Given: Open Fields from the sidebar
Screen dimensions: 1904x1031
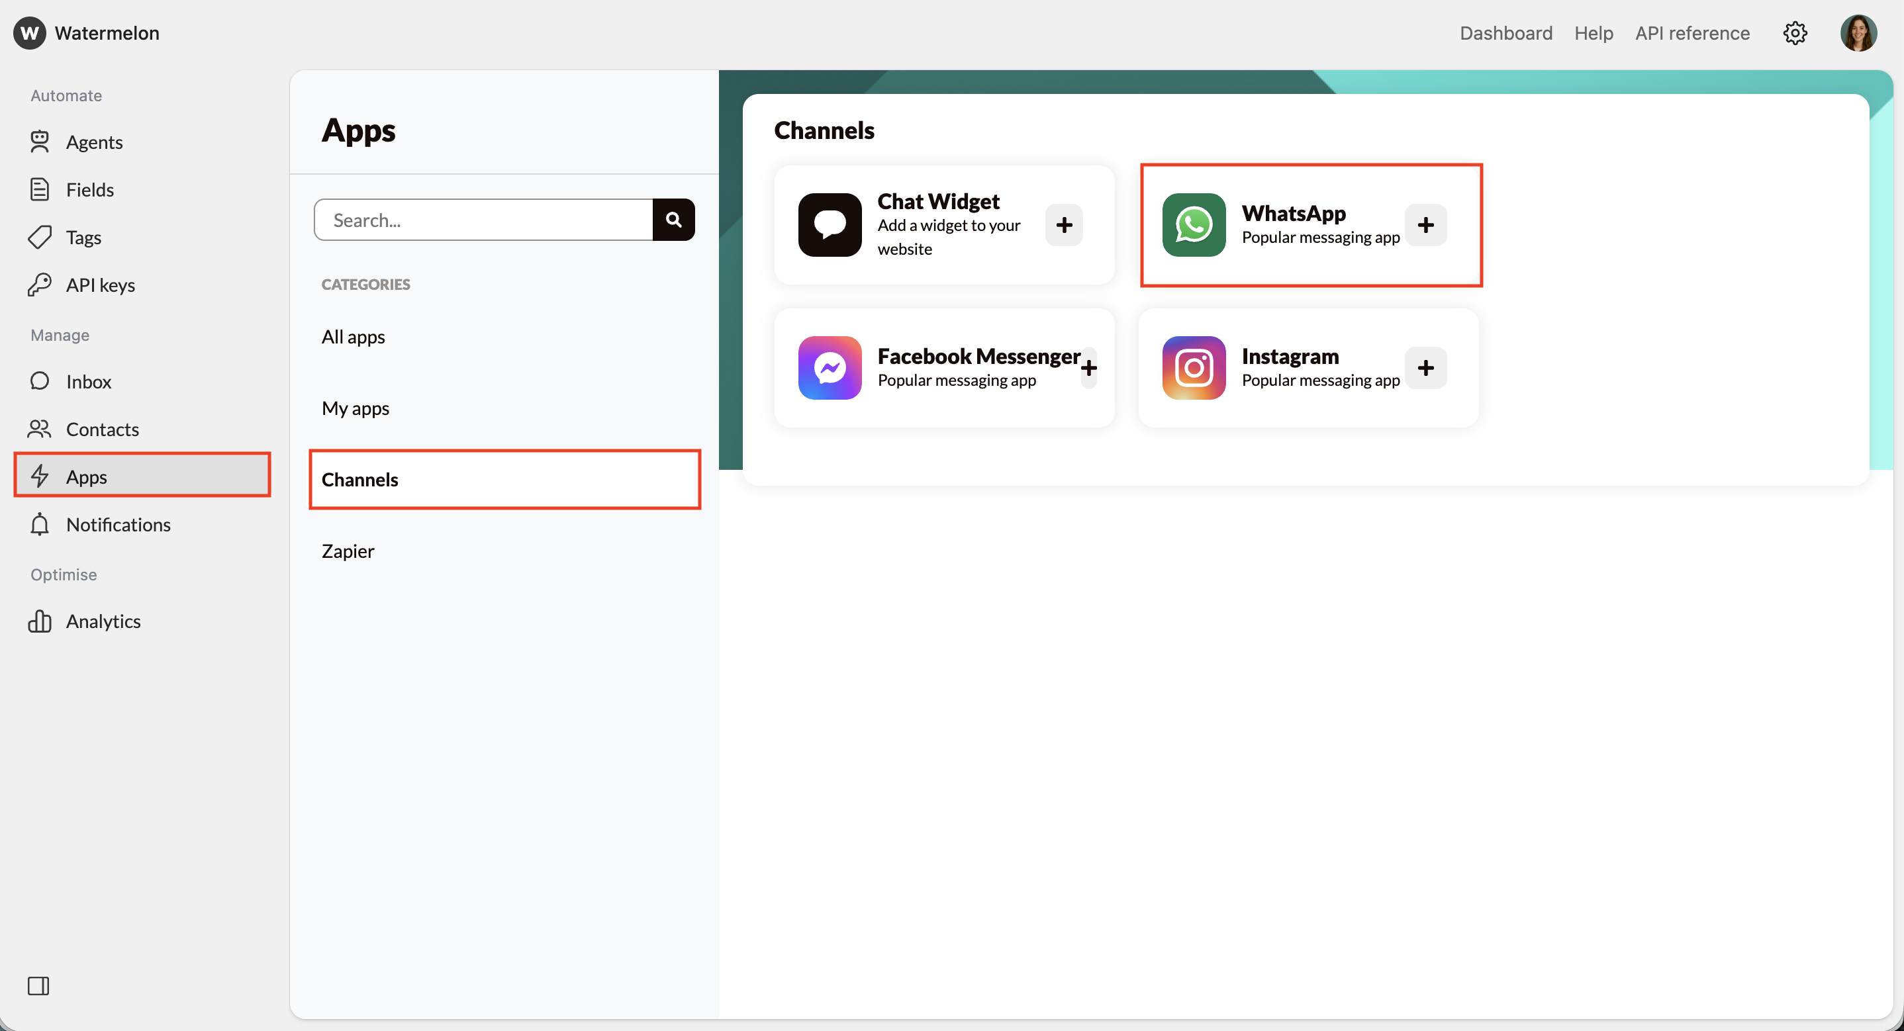Looking at the screenshot, I should coord(40,189).
